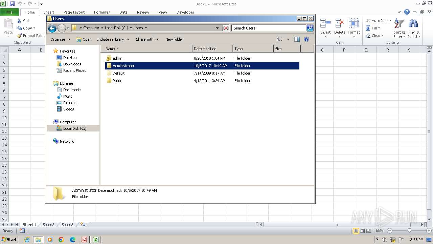Click the Change your view icon

pos(280,39)
